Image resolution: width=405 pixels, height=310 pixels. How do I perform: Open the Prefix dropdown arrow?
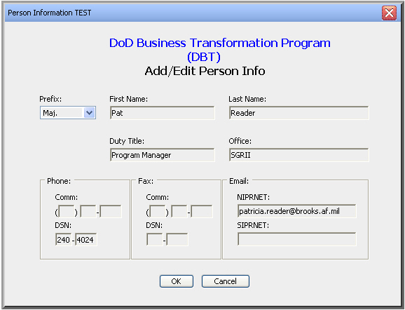point(89,113)
